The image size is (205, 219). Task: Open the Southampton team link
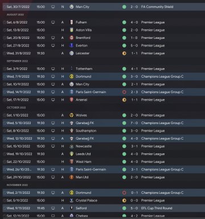(86, 131)
